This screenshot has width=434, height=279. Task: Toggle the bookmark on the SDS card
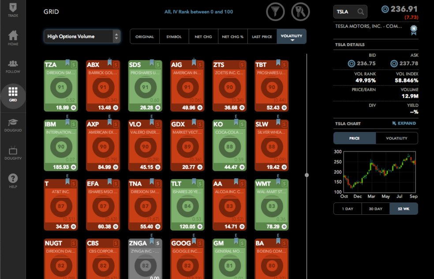pos(152,62)
